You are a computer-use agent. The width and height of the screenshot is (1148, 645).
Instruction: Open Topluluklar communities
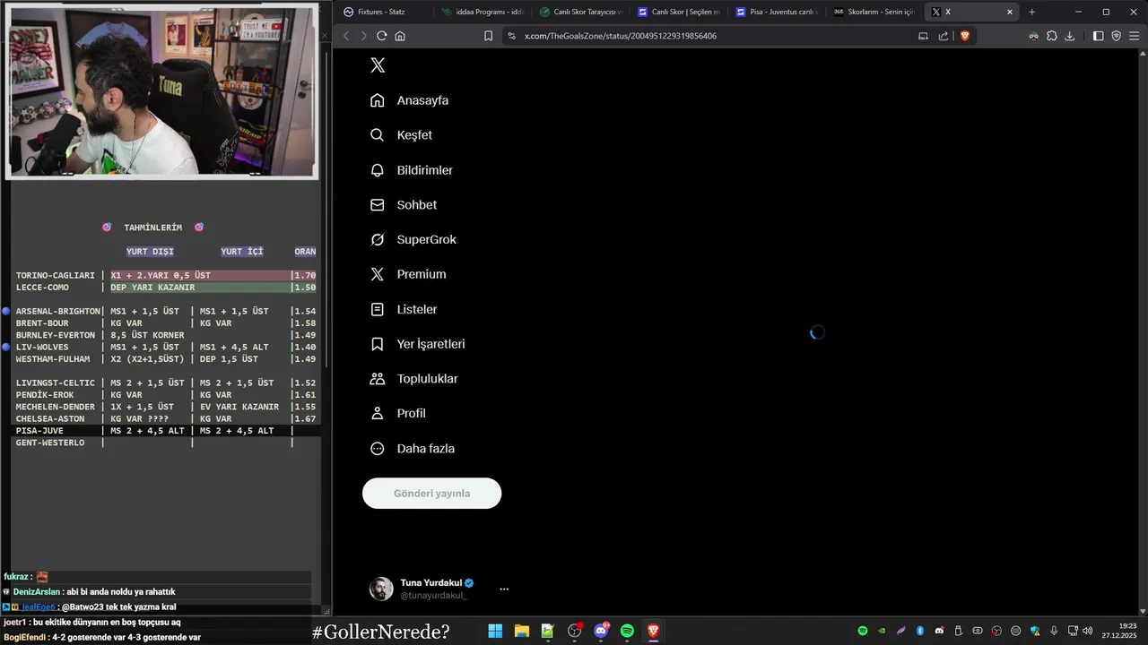413,379
